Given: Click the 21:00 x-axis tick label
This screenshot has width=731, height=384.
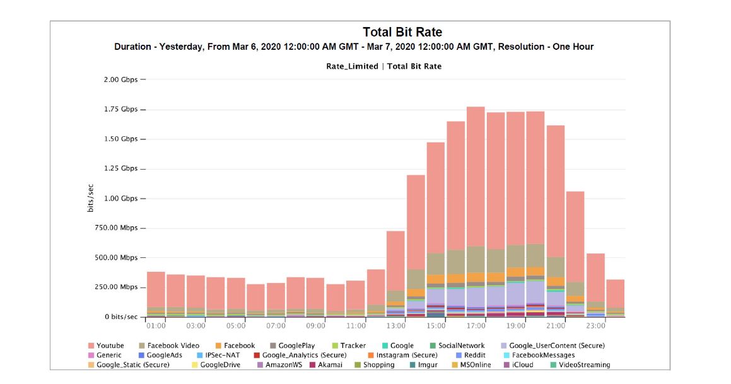Looking at the screenshot, I should tap(556, 326).
